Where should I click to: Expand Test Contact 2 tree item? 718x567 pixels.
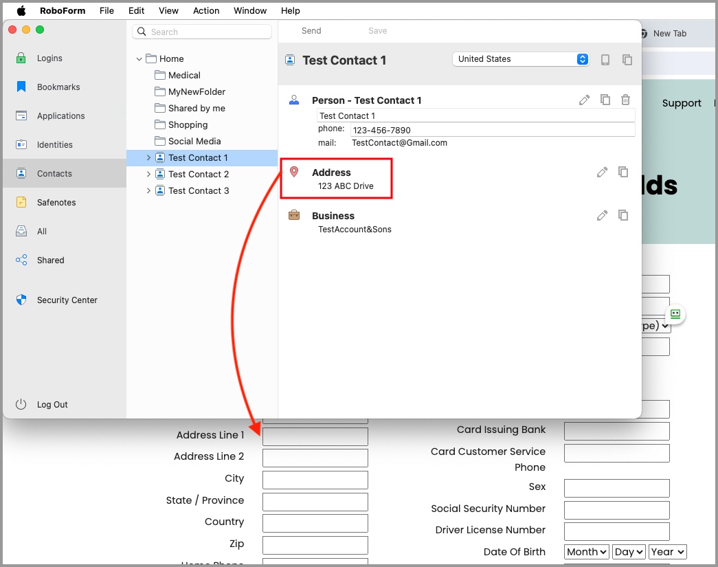[148, 174]
